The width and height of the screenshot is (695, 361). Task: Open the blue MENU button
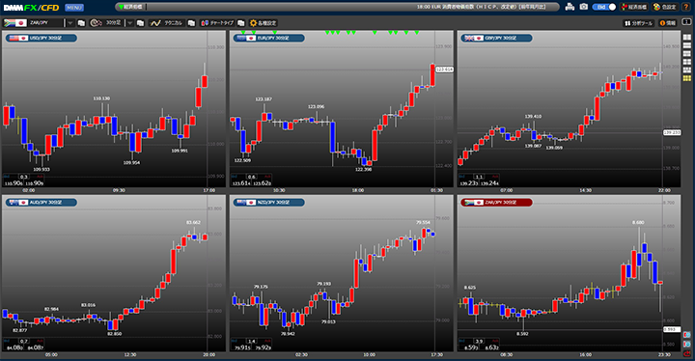click(73, 8)
